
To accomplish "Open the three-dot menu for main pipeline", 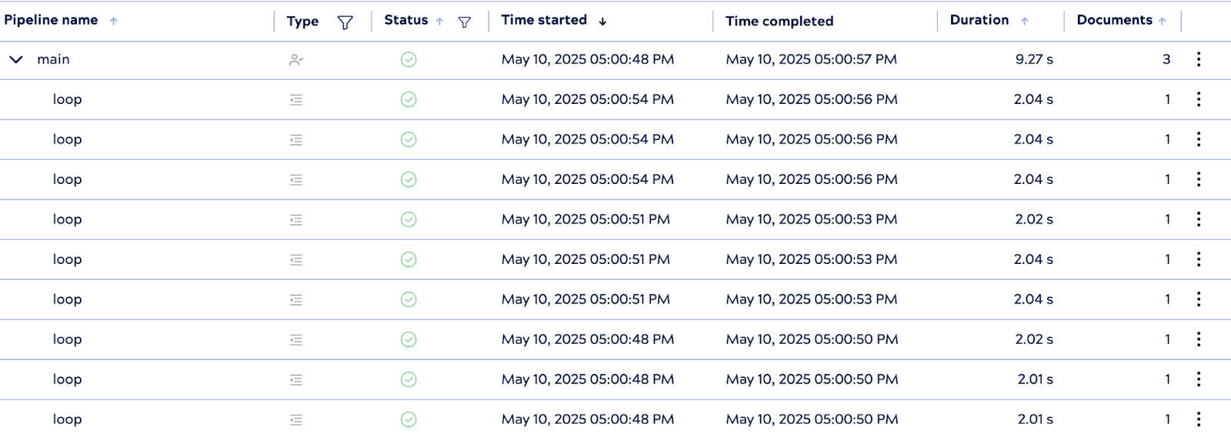I will pyautogui.click(x=1198, y=59).
